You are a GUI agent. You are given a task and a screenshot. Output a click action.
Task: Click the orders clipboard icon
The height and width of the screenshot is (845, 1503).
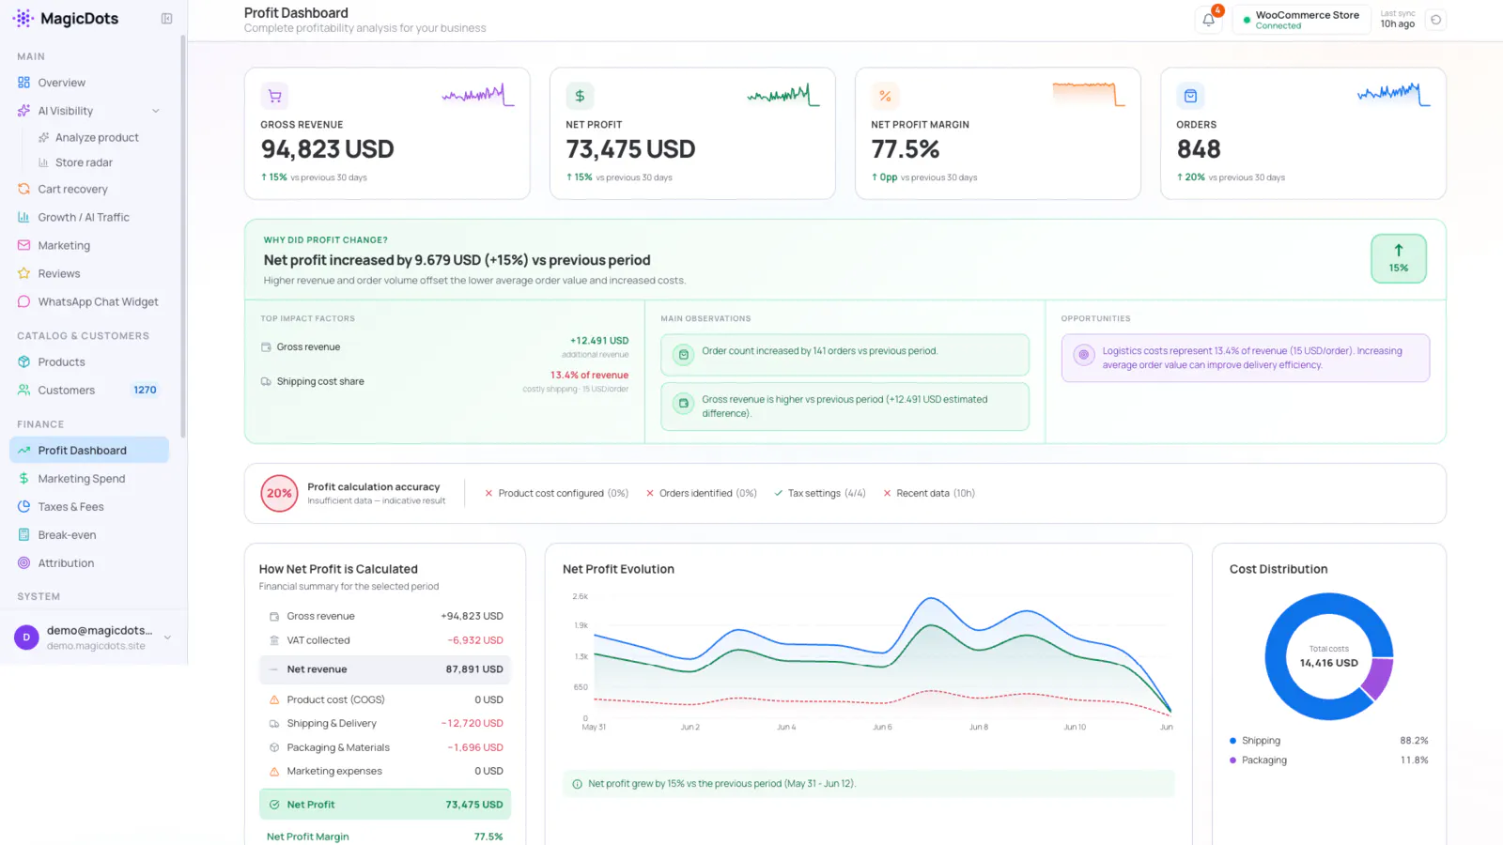pyautogui.click(x=1190, y=96)
